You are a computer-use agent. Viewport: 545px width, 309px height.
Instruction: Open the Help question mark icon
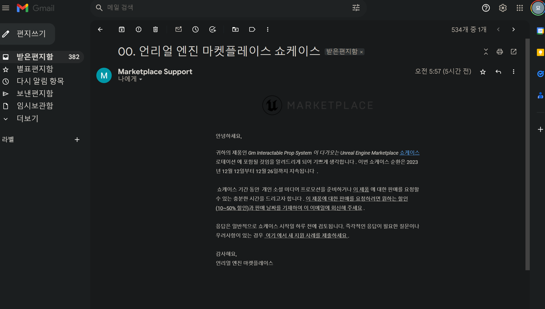point(486,8)
